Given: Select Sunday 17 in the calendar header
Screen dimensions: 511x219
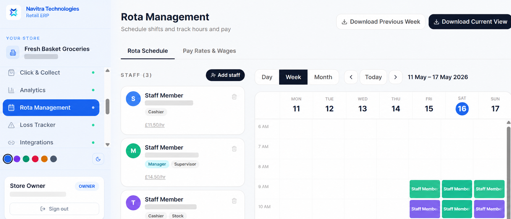Looking at the screenshot, I should pos(495,105).
